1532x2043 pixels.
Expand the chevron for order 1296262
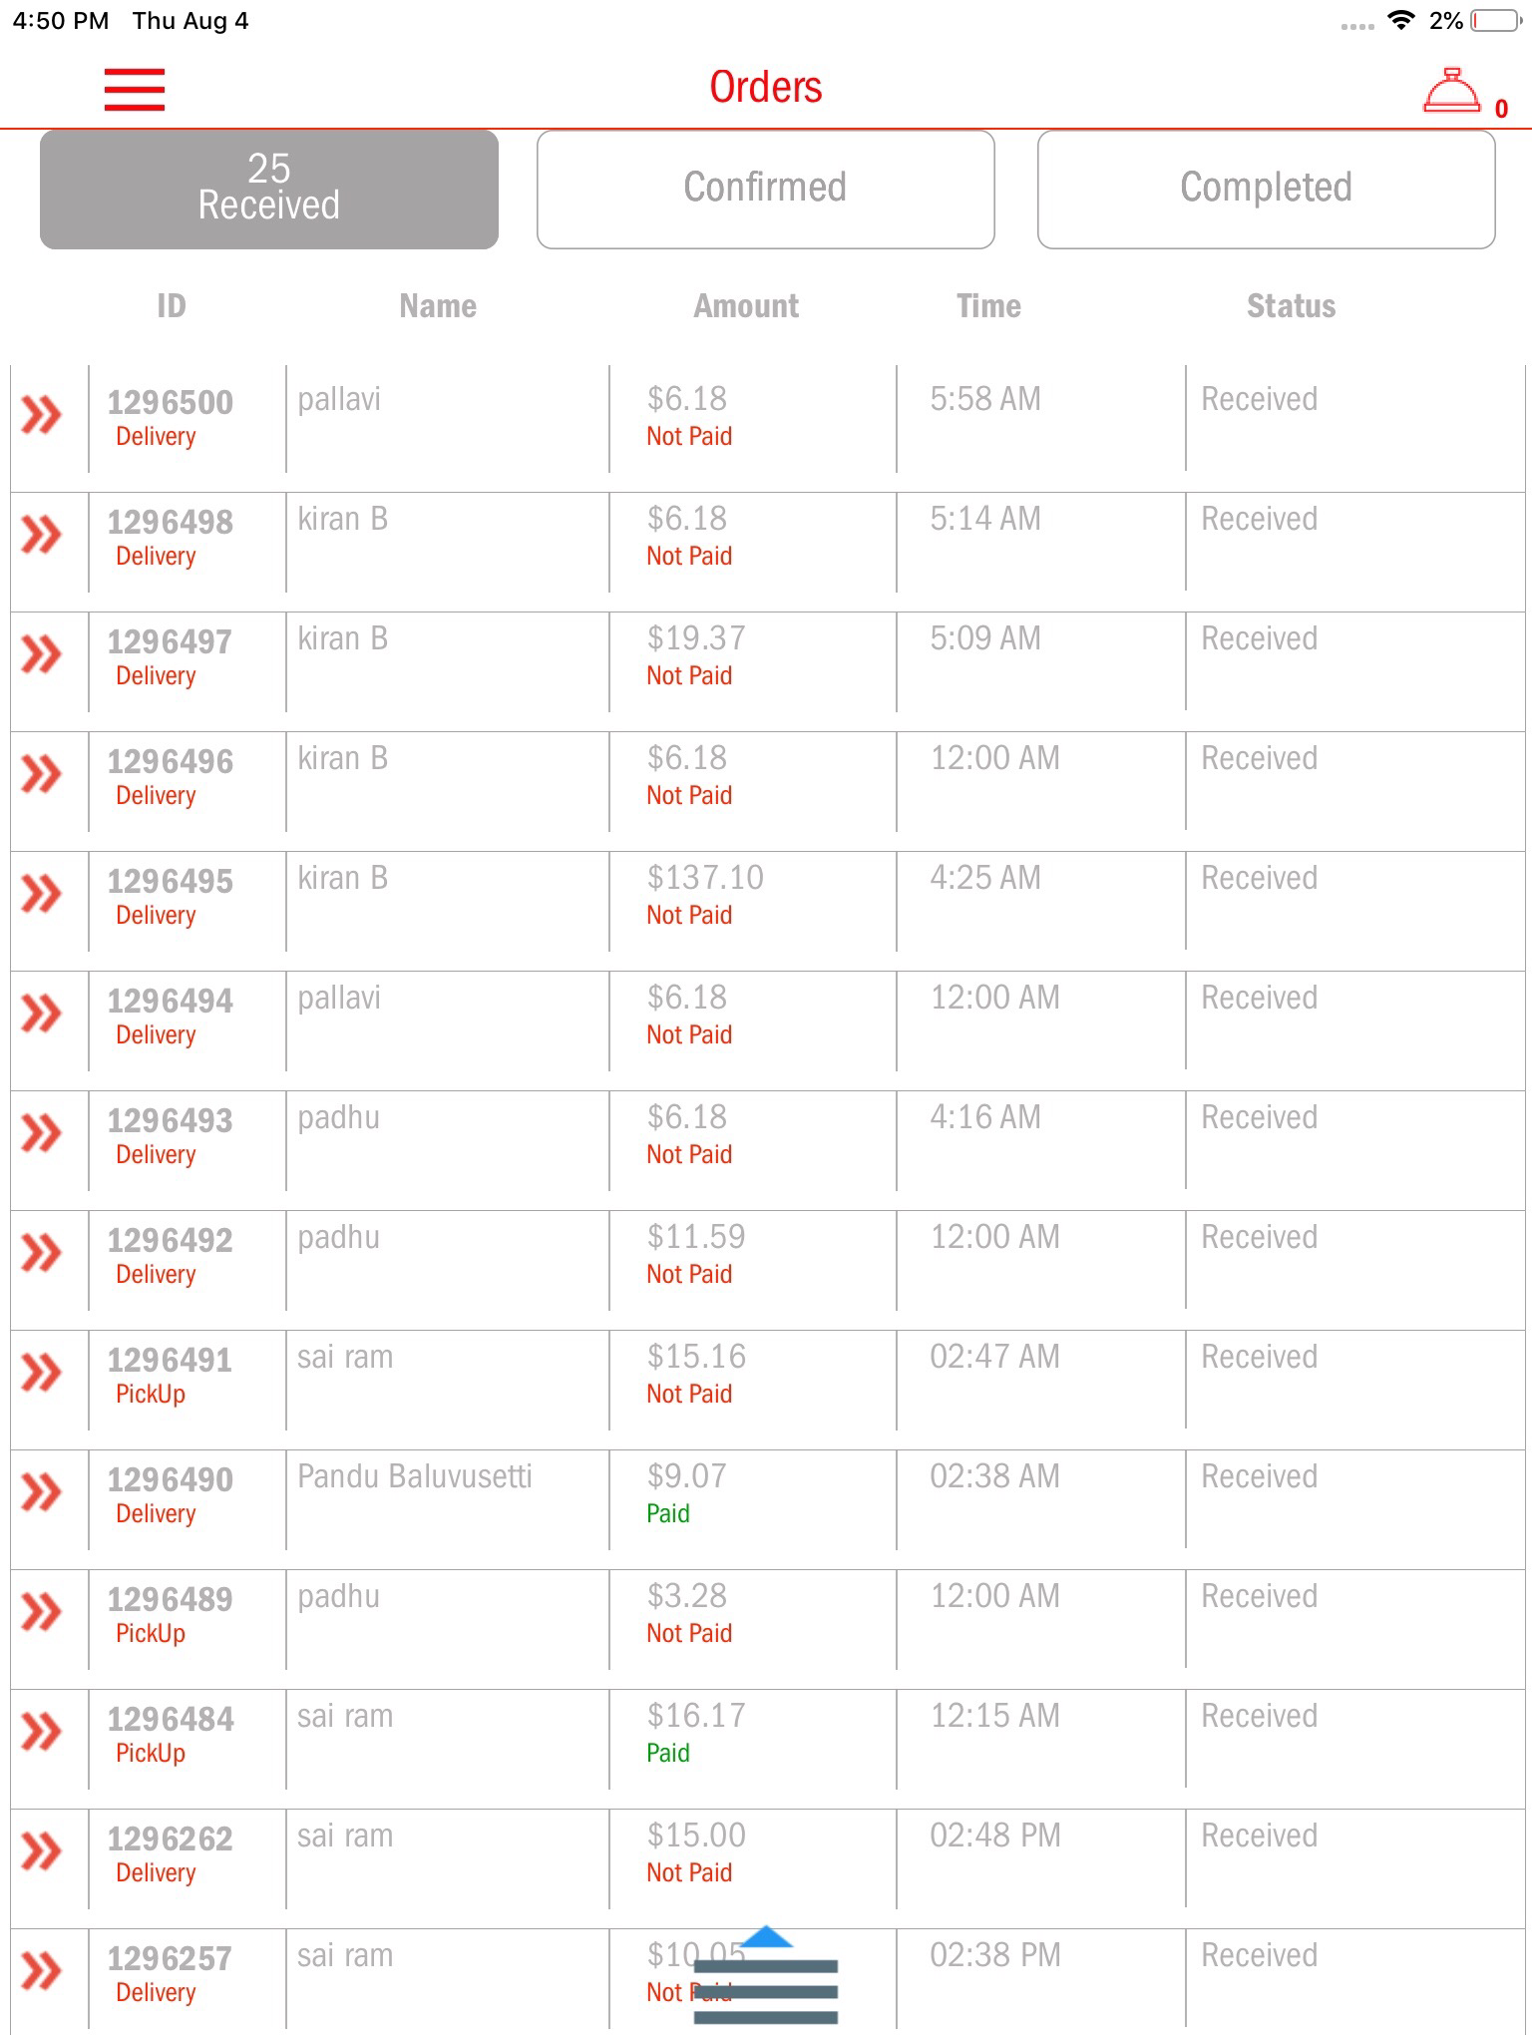click(x=42, y=1851)
